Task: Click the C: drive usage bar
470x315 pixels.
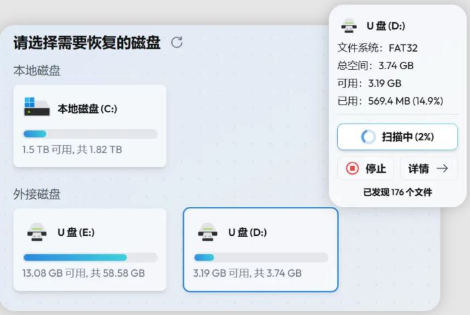Action: pos(90,134)
